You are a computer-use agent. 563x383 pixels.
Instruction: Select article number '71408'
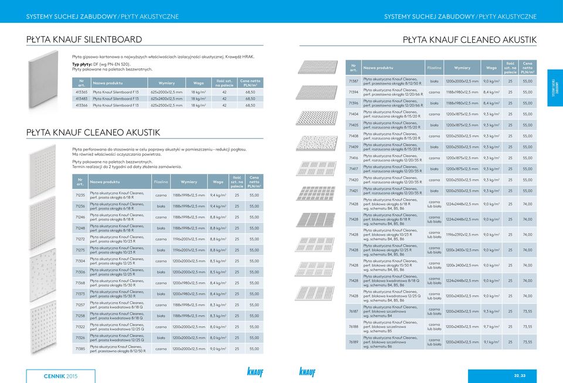tap(353, 136)
